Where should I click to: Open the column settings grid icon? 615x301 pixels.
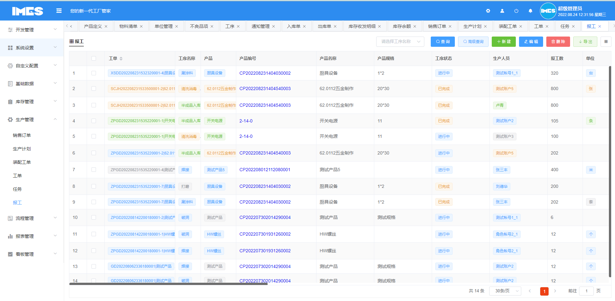coord(606,42)
